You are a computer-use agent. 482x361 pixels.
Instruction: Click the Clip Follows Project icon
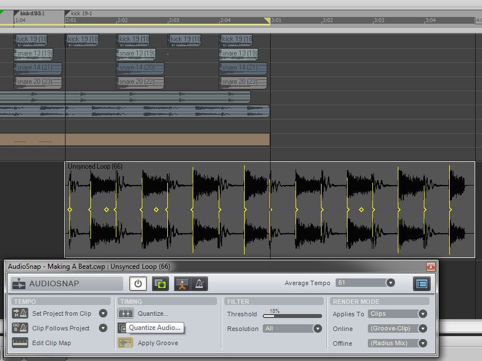pyautogui.click(x=20, y=328)
